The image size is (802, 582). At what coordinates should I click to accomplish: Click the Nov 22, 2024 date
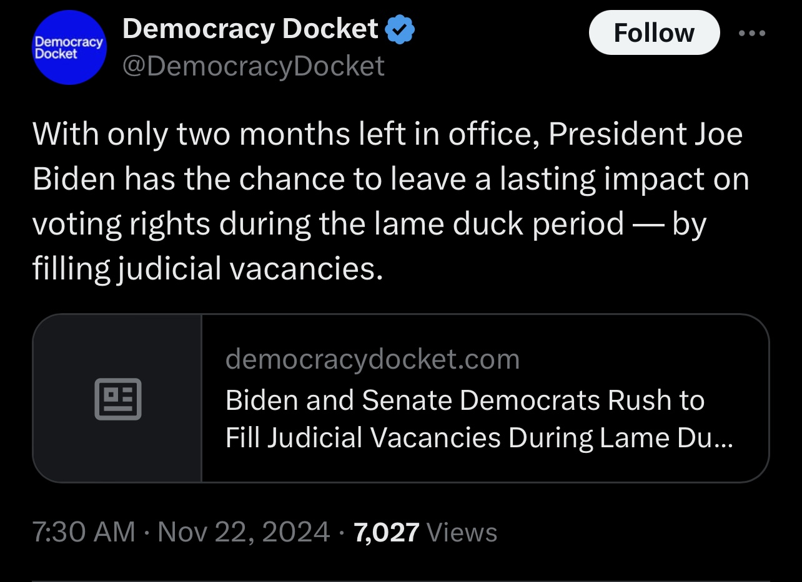click(x=244, y=532)
